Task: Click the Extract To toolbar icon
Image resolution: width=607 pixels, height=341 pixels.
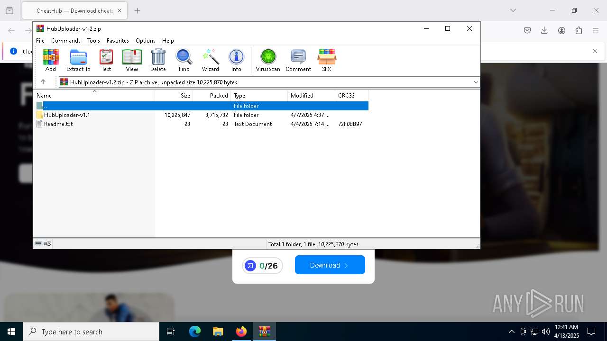Action: [78, 60]
